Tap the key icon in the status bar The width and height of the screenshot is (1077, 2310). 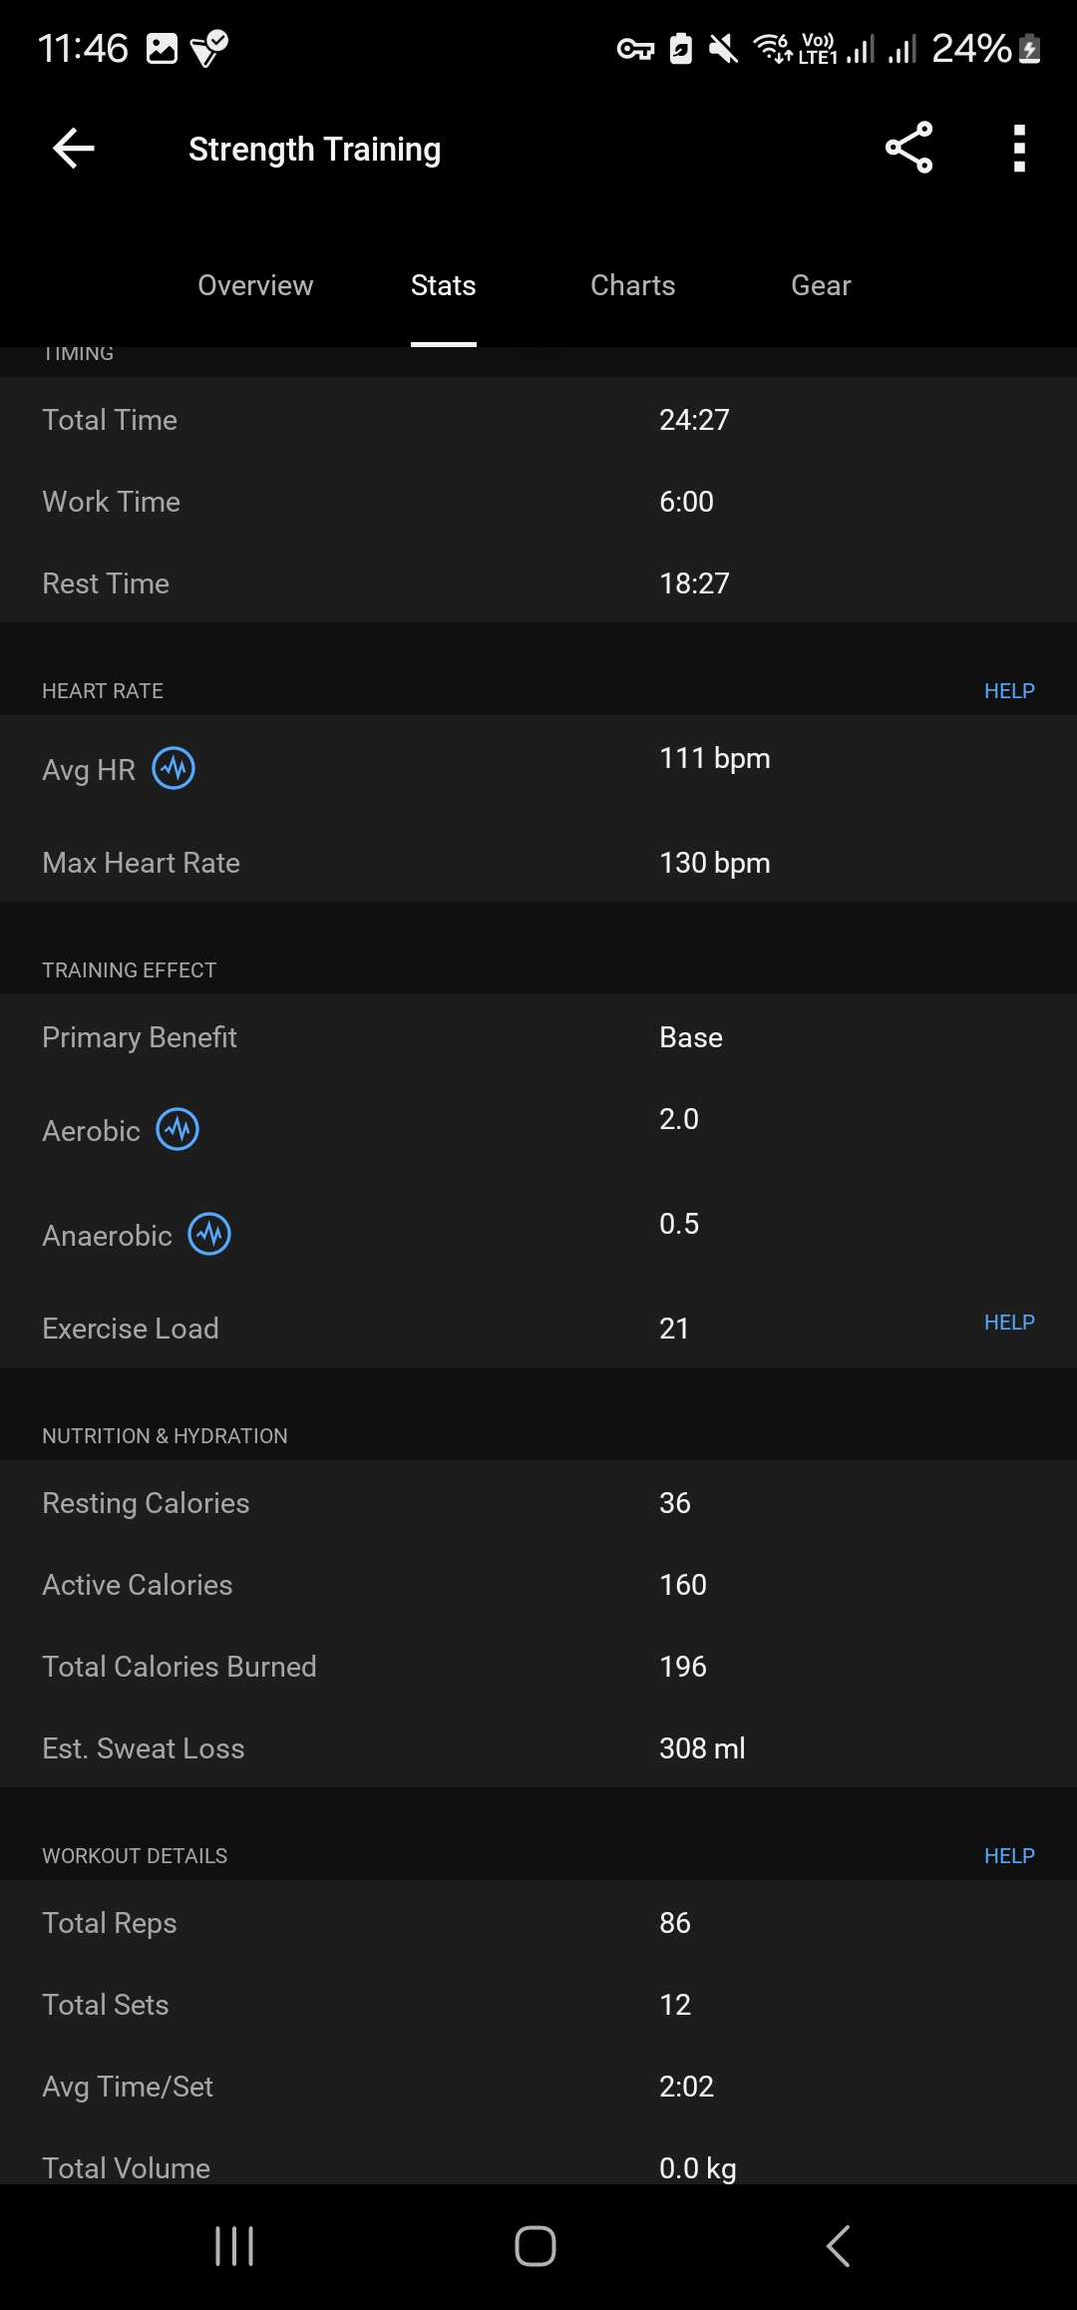point(635,48)
